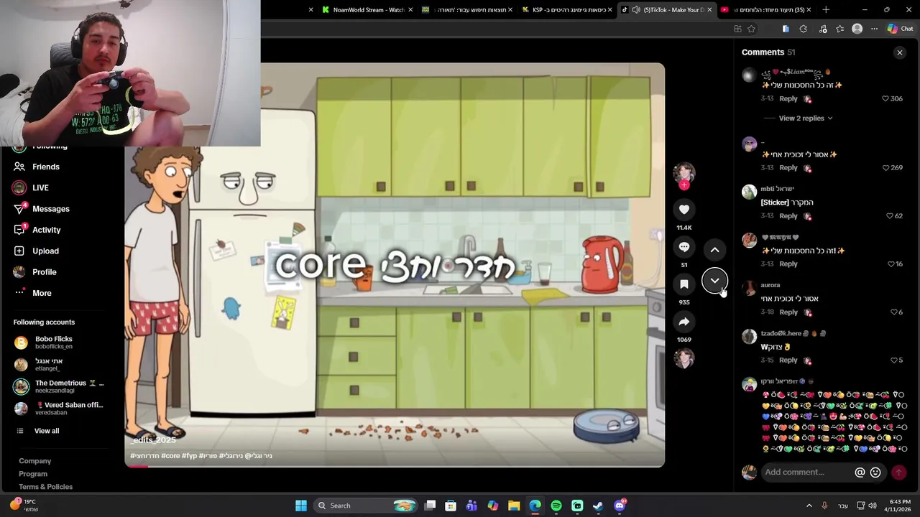Mute the TikTok tab via speaker icon
The height and width of the screenshot is (517, 920).
click(636, 10)
